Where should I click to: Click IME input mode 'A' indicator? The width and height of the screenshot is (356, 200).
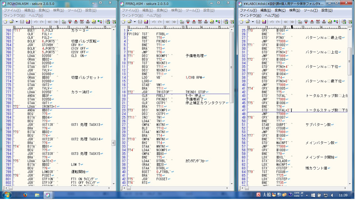[x=264, y=195]
